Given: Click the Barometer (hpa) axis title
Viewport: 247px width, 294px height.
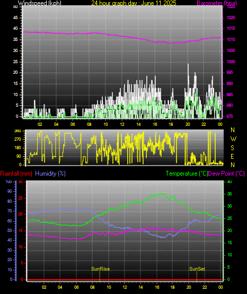Looking at the screenshot, I should pos(217,3).
